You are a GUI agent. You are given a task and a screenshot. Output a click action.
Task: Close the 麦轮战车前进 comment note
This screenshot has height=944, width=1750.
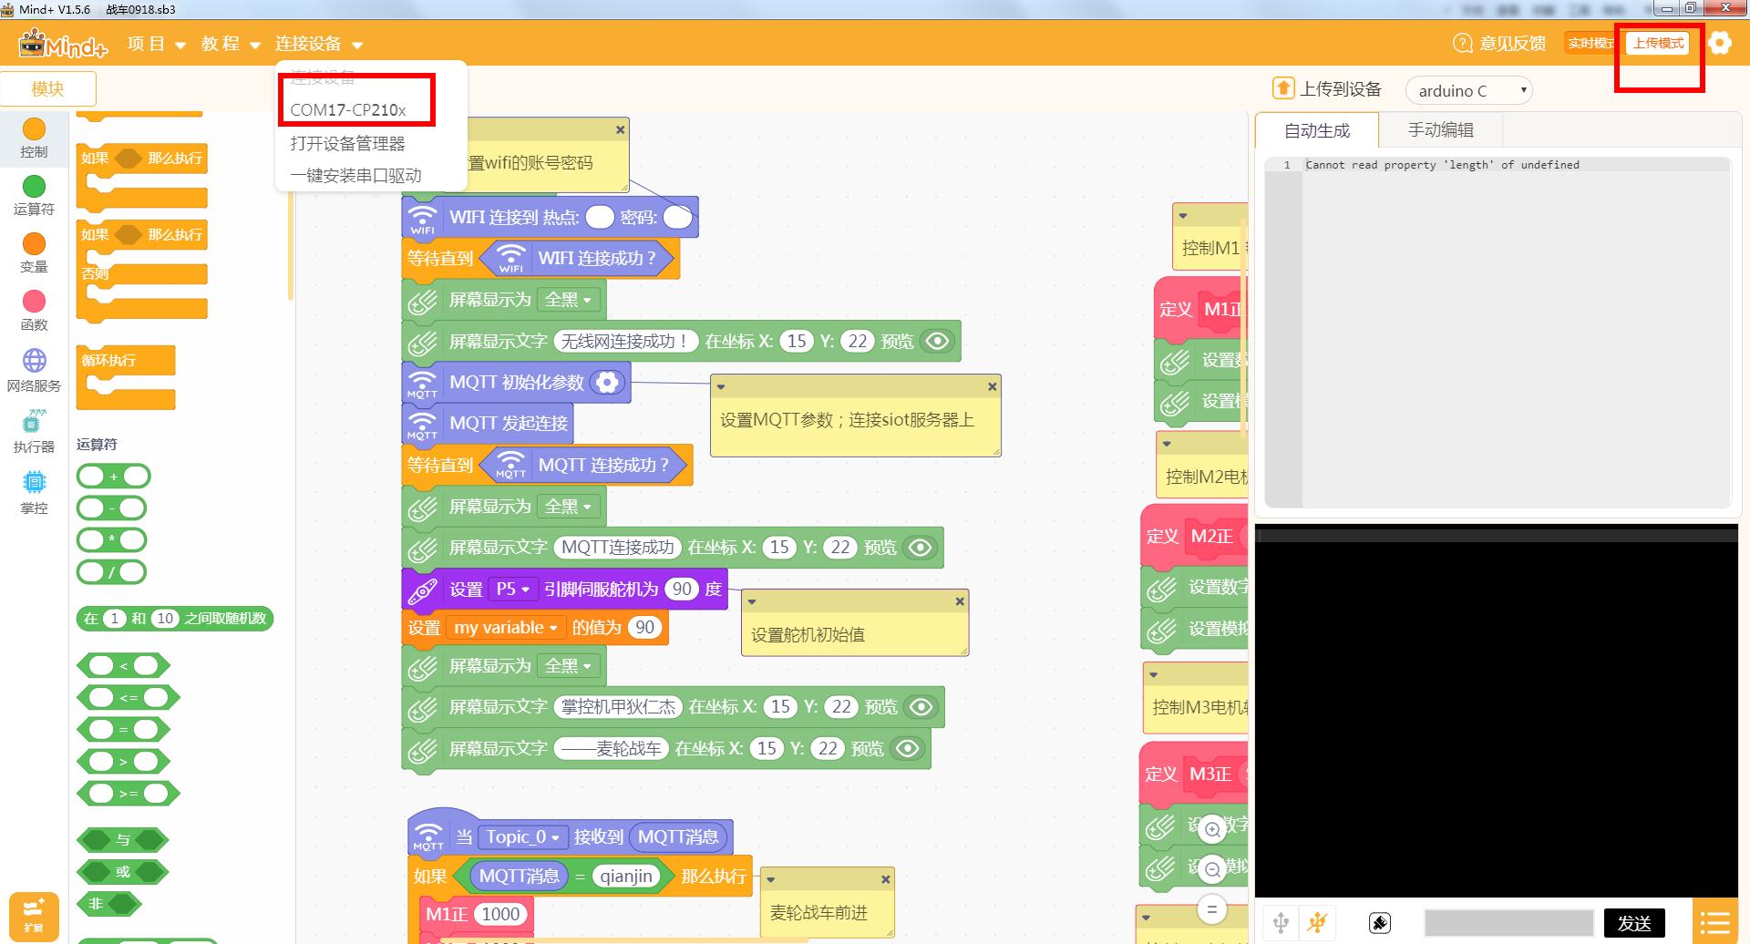(885, 879)
